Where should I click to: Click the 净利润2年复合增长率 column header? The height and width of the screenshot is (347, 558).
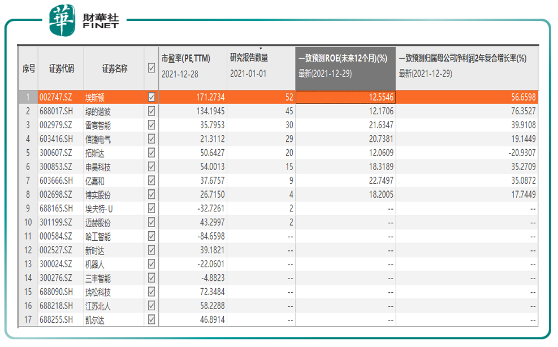tap(466, 68)
